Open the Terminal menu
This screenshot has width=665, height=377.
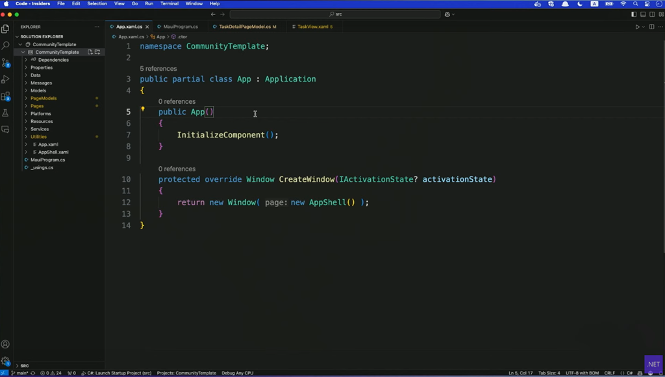[x=169, y=4]
